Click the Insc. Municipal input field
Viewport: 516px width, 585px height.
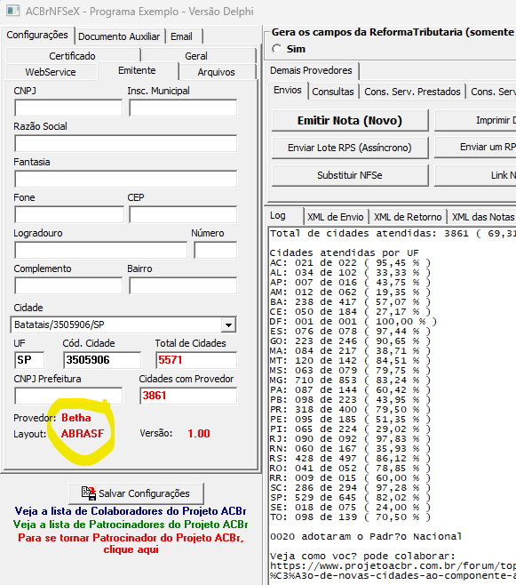183,108
